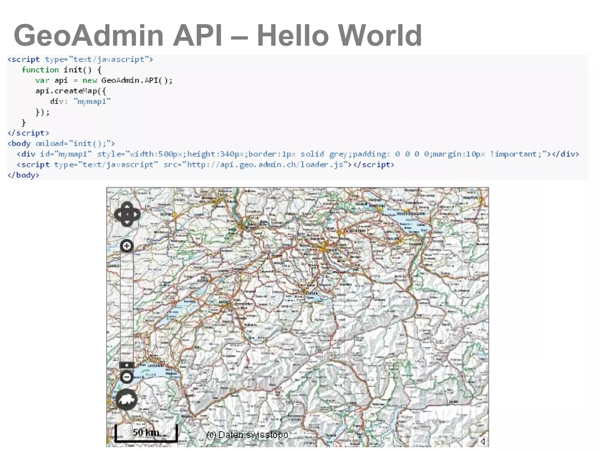Click the zoom bar track above the handle

click(x=127, y=307)
